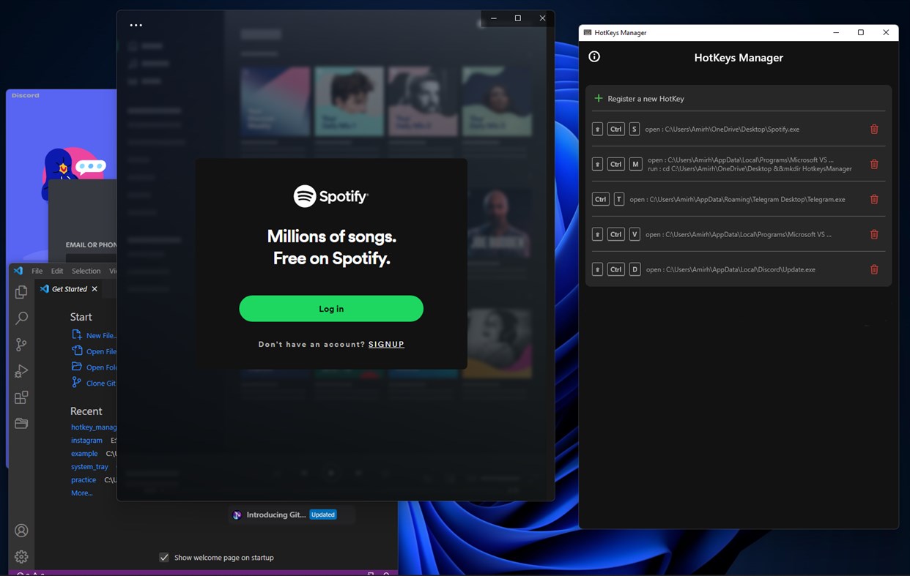
Task: Toggle Show welcome page on startup checkbox
Action: pos(164,557)
